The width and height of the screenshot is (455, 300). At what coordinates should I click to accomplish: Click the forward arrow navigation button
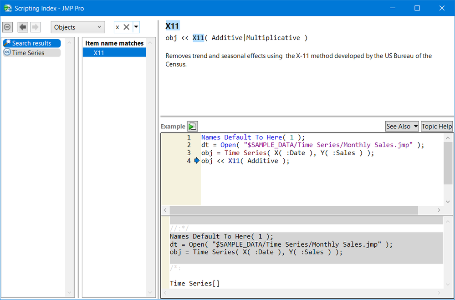(35, 27)
